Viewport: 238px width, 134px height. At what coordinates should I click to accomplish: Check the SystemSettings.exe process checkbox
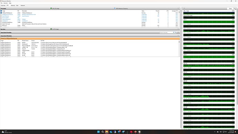pyautogui.click(x=1, y=19)
